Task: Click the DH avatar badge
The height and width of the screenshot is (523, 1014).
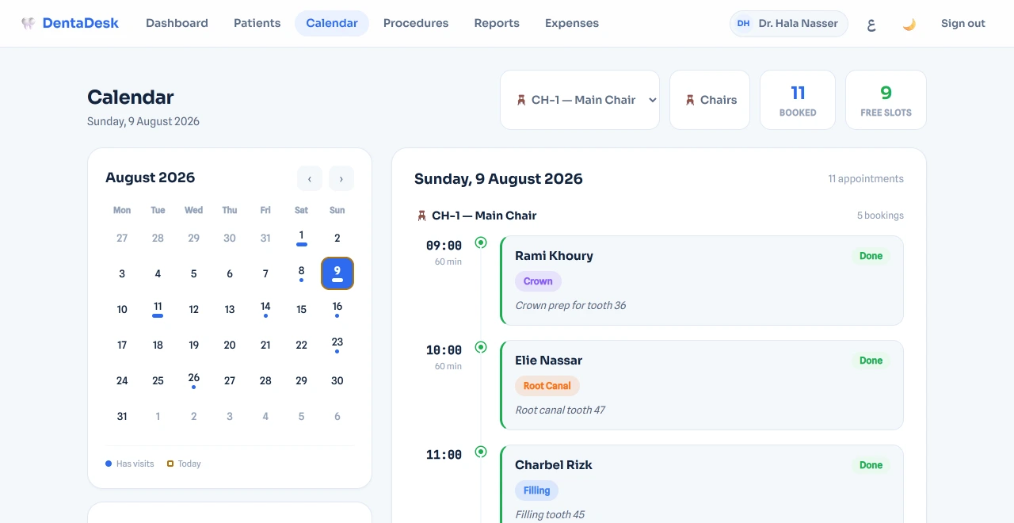Action: (x=743, y=24)
